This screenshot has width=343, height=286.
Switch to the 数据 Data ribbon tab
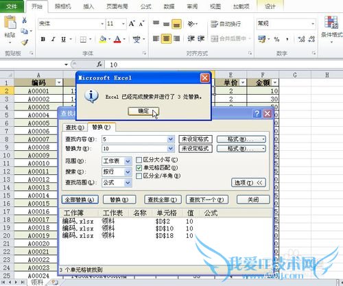pyautogui.click(x=169, y=7)
